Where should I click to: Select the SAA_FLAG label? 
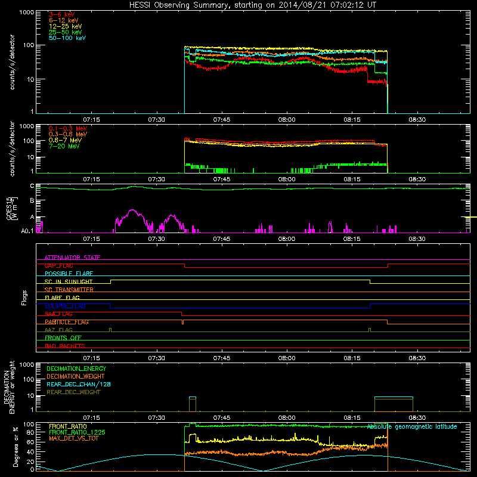pos(58,314)
